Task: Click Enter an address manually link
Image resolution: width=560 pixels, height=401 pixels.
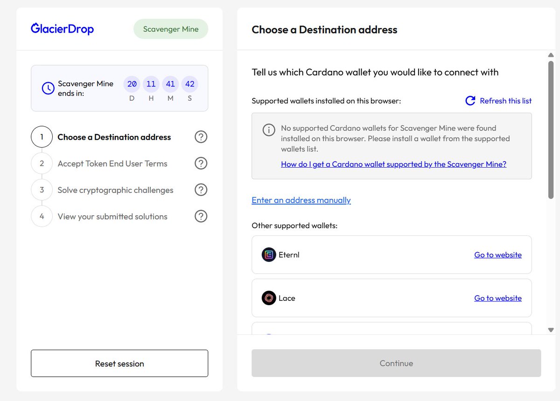Action: point(301,200)
